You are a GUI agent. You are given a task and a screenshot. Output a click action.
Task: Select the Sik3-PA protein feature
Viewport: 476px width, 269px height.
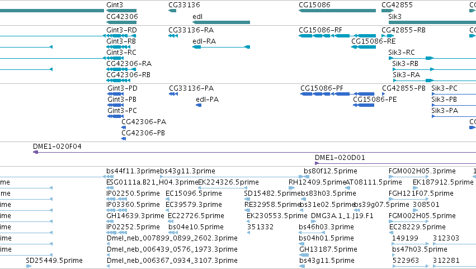click(454, 116)
